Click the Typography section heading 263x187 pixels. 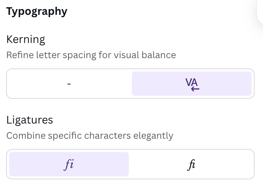(x=37, y=11)
